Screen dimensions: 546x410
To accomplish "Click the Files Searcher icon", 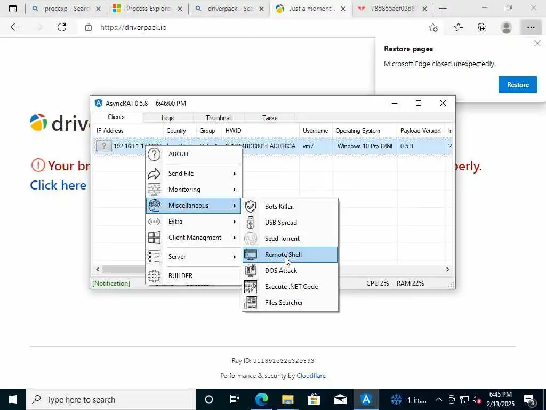I will tap(251, 303).
